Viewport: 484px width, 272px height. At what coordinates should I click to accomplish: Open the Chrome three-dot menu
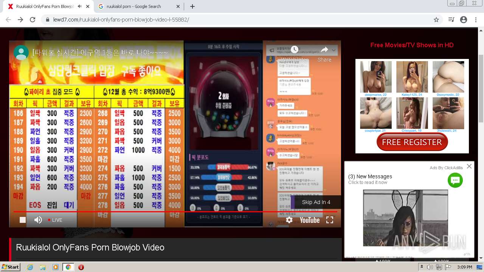click(476, 20)
